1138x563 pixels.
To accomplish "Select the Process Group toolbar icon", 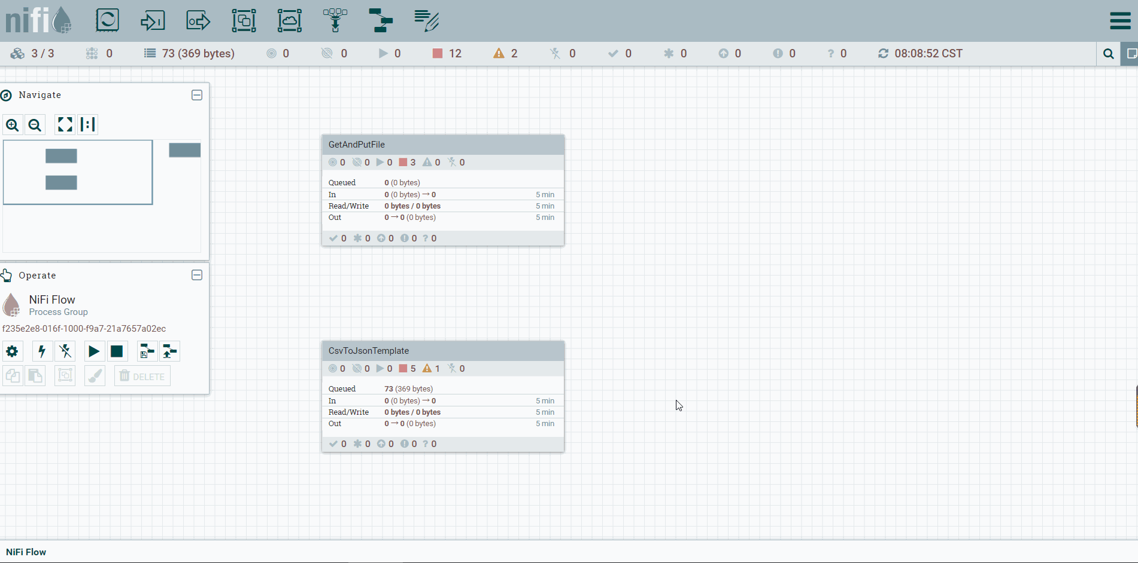I will point(244,21).
